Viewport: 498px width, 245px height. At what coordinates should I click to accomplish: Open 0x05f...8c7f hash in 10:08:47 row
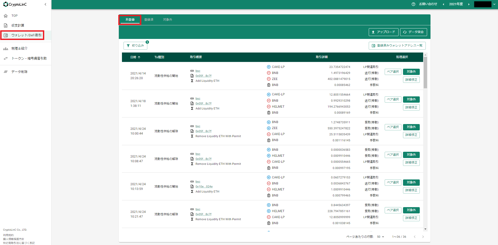click(203, 159)
